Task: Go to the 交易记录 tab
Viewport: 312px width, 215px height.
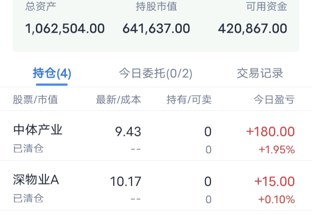Action: pyautogui.click(x=260, y=73)
